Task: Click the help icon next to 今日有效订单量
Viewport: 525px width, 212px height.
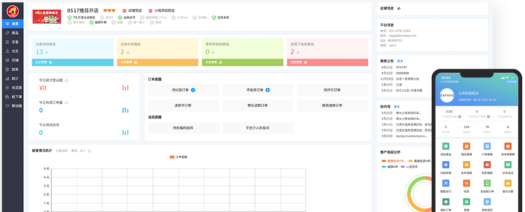Action: 66,103
